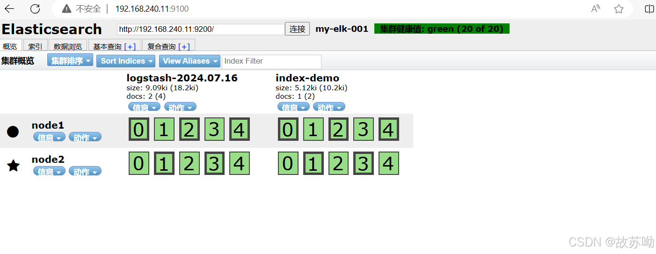Open shard 3 of index-demo on node1
This screenshot has height=254, width=656.
pos(364,129)
